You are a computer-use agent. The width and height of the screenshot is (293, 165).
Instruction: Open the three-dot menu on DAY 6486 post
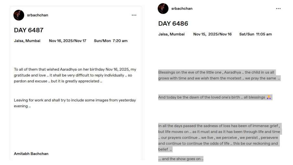278,9
